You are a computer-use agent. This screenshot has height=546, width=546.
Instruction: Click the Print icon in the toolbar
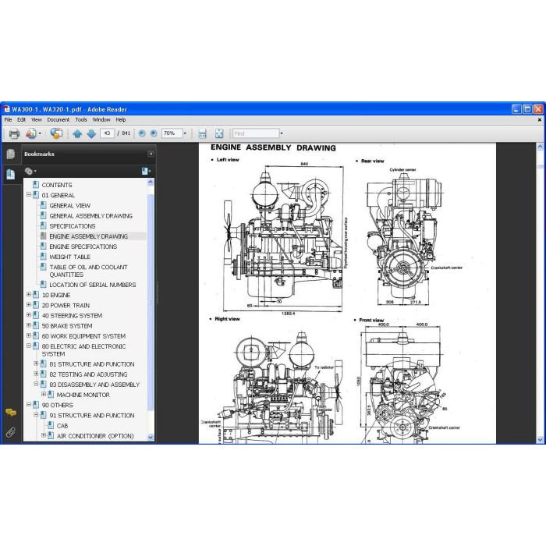14,133
